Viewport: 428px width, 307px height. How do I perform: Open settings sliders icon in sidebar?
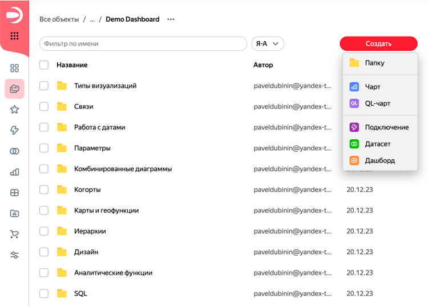tap(14, 255)
